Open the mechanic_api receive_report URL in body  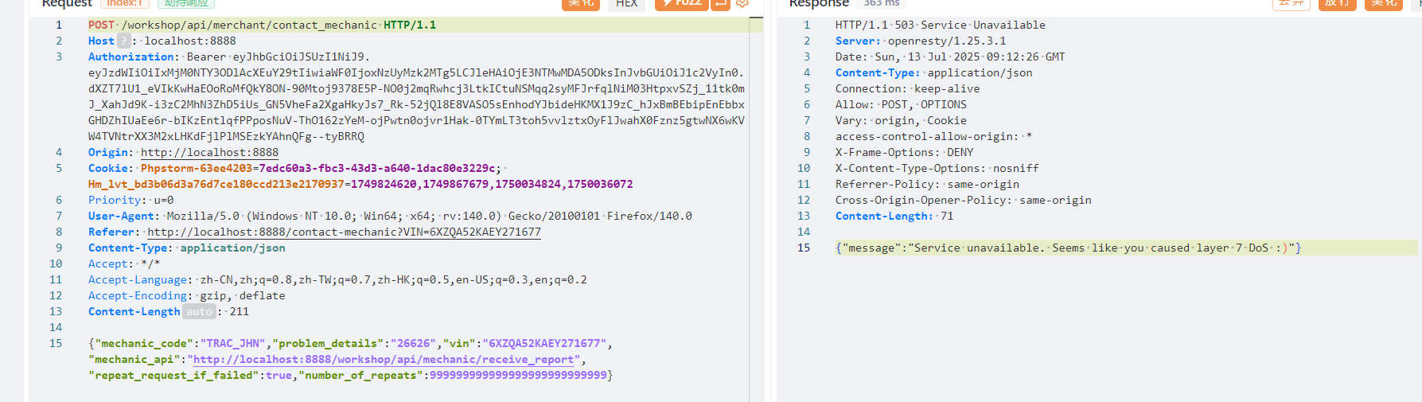tap(384, 359)
